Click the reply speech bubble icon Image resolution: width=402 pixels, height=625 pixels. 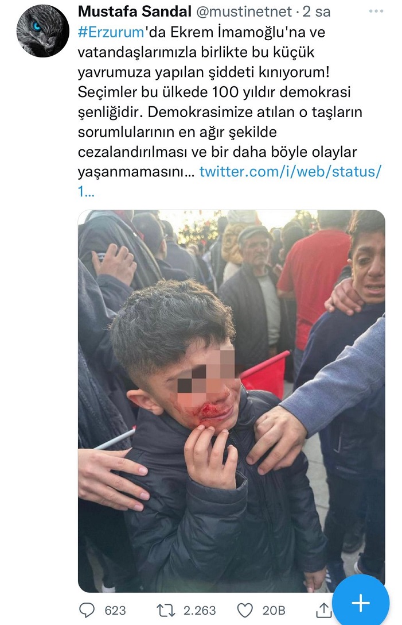[87, 610]
